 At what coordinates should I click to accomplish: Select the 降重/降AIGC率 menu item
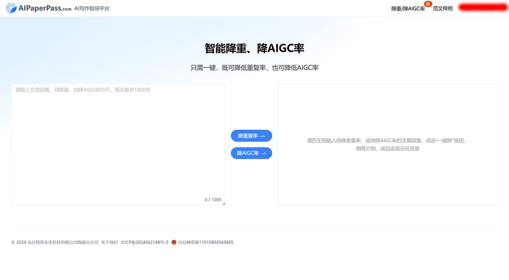(408, 8)
